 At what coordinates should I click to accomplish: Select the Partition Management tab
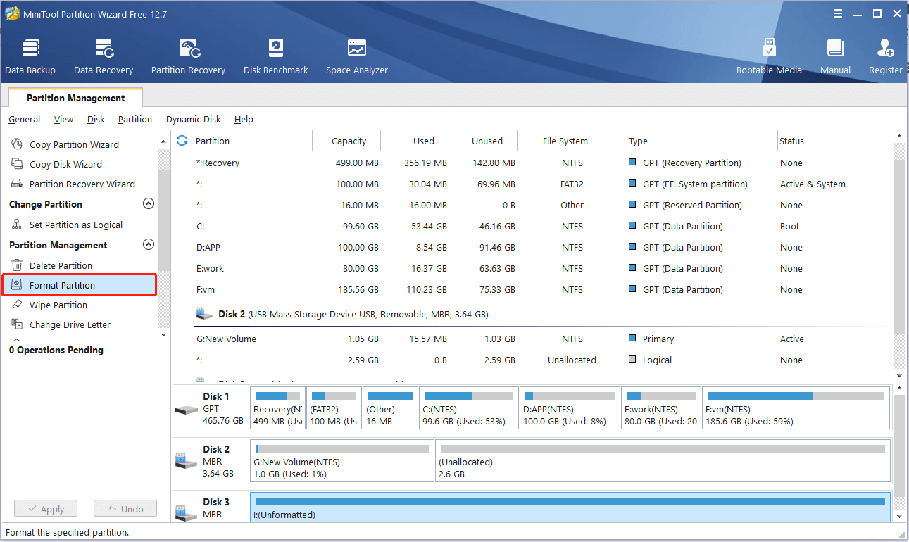click(75, 98)
